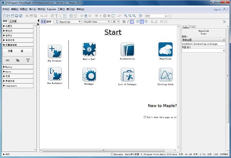Image resolution: width=231 pixels, height=158 pixels.
Task: Click the Sign in link
Action: (x=217, y=10)
